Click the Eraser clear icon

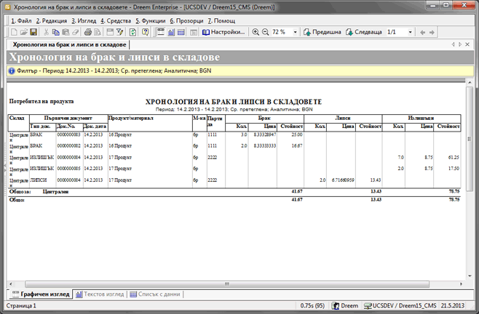pyautogui.click(x=75, y=32)
